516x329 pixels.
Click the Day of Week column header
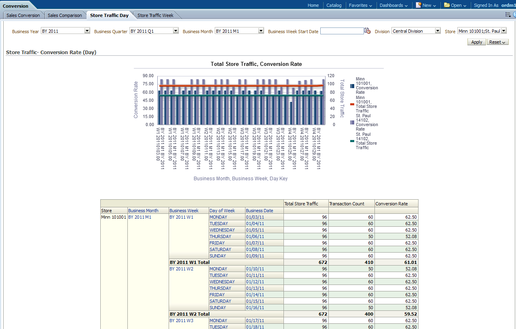[x=222, y=211]
